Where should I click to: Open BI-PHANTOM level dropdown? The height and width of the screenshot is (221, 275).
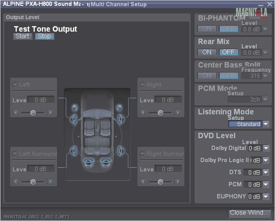[x=266, y=29]
